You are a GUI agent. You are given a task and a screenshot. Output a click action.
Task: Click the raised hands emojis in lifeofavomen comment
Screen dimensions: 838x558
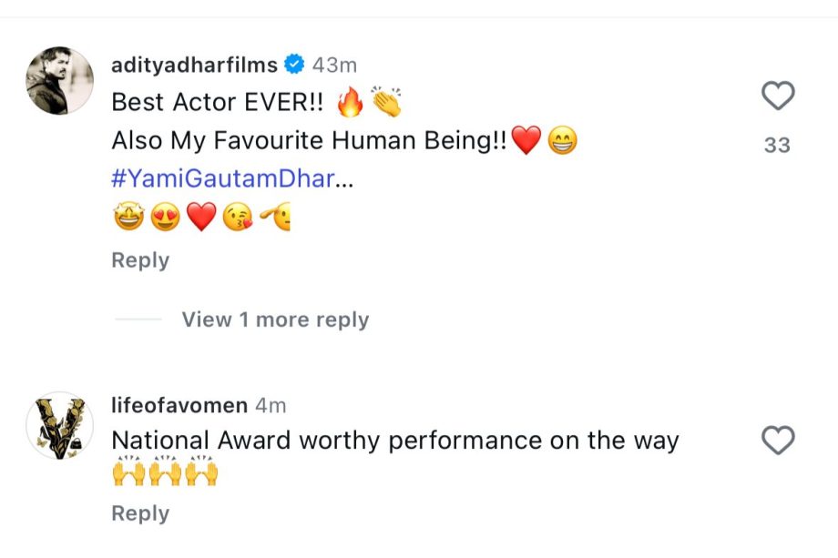click(165, 474)
